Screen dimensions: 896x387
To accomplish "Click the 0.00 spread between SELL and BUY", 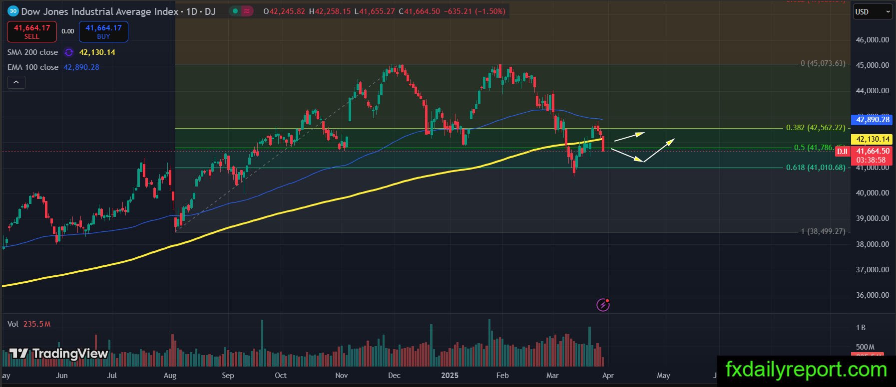I will [x=68, y=31].
